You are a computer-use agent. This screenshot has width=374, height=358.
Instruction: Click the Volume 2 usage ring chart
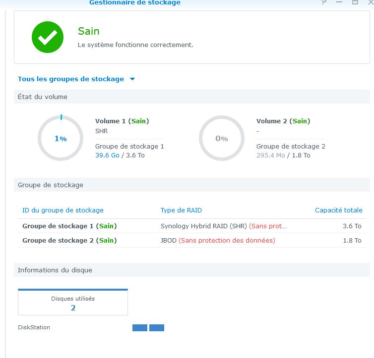click(x=222, y=138)
